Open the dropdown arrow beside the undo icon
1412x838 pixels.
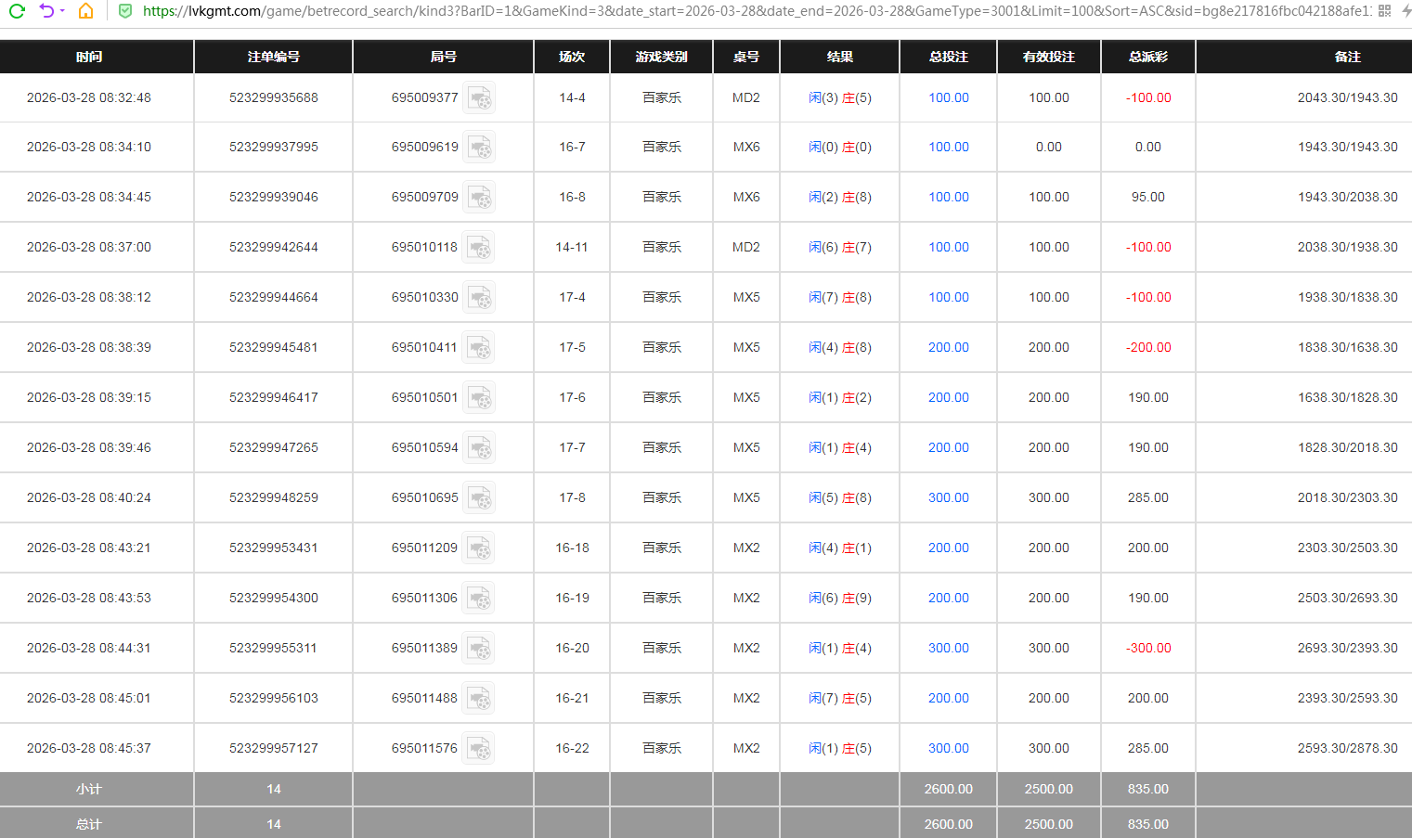pyautogui.click(x=62, y=11)
